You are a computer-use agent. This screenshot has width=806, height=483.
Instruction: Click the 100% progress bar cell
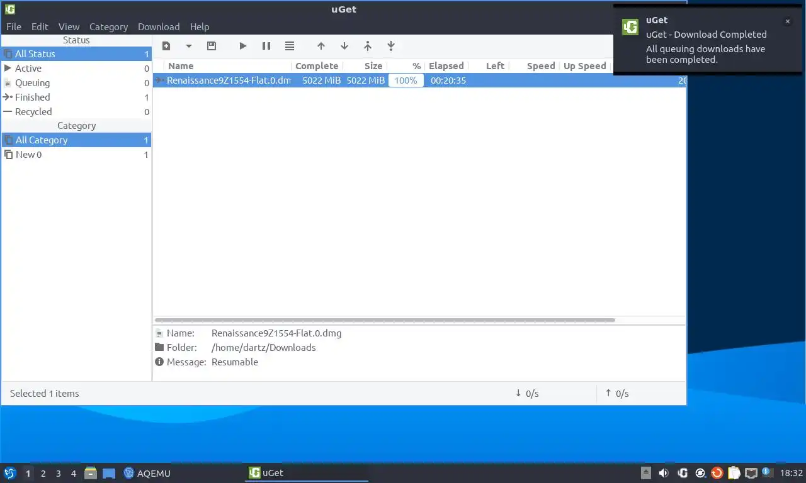(x=406, y=80)
